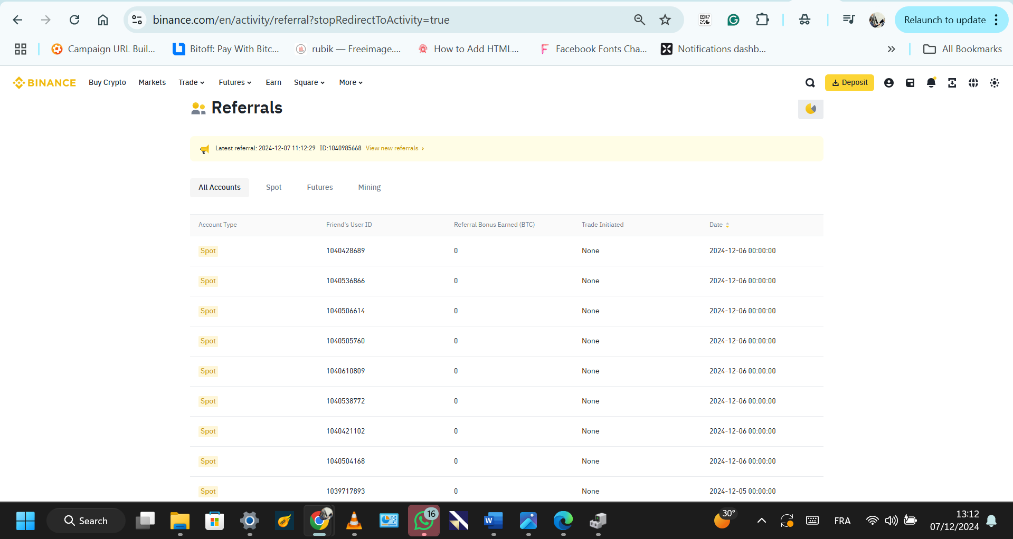Click Relaunch to update
Image resolution: width=1013 pixels, height=539 pixels.
[944, 20]
